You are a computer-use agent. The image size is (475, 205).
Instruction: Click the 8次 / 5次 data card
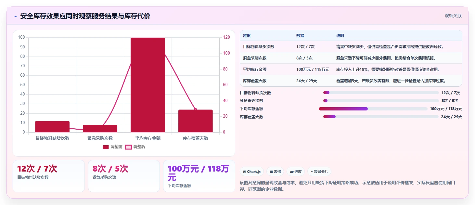click(124, 176)
